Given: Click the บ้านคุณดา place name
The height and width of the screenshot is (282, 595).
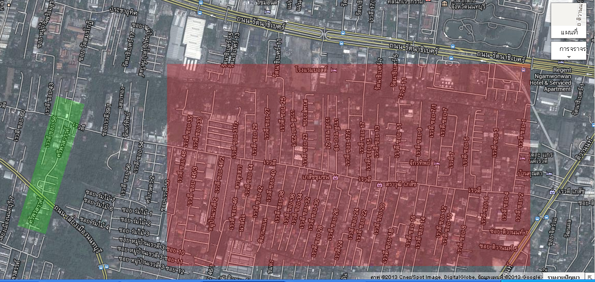Looking at the screenshot, I should (x=531, y=173).
